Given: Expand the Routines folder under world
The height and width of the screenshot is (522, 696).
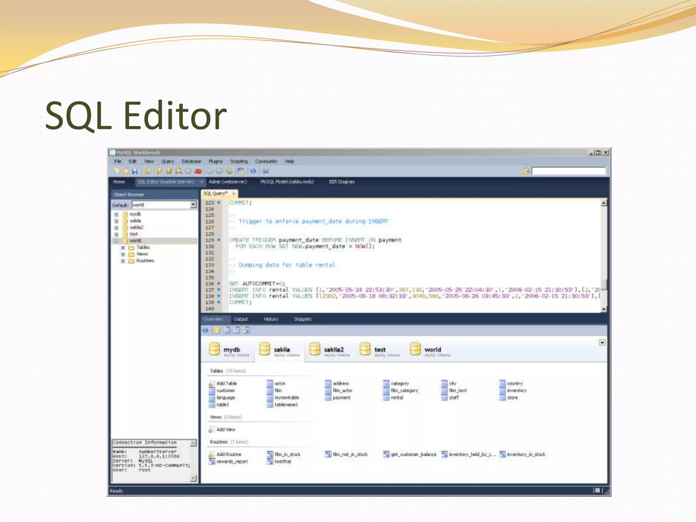Looking at the screenshot, I should (x=123, y=261).
